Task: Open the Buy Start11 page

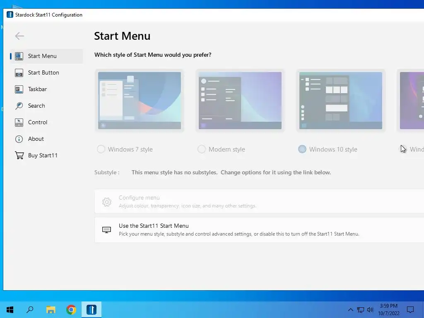Action: point(46,156)
